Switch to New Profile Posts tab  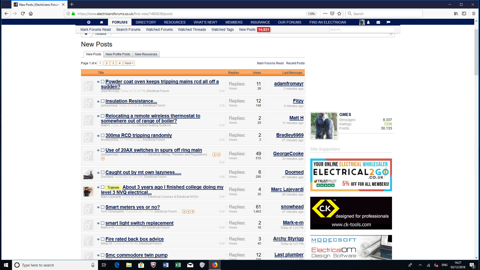[x=118, y=54]
